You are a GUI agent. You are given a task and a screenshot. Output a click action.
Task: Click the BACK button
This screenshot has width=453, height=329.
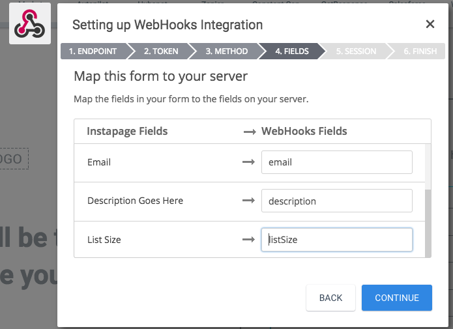(331, 298)
